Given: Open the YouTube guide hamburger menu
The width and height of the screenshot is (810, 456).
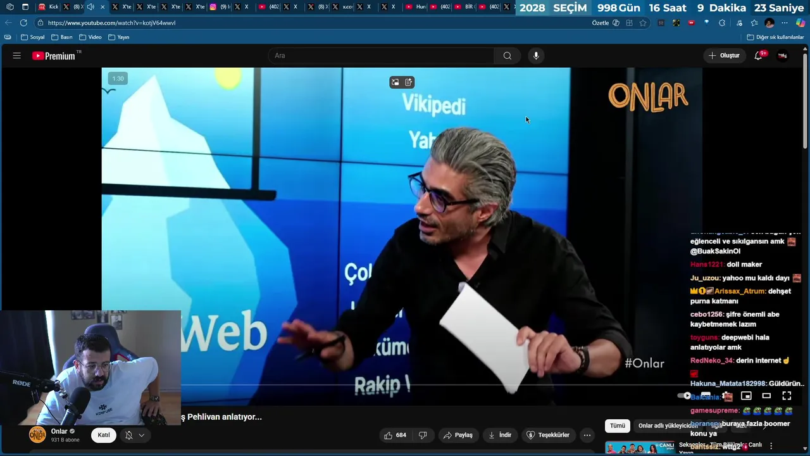Looking at the screenshot, I should coord(17,56).
